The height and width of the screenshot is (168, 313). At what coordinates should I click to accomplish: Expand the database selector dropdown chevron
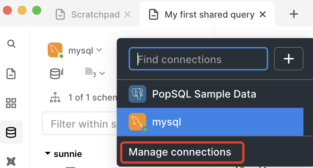(102, 73)
